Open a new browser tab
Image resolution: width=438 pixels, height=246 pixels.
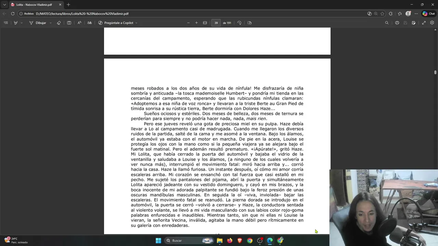click(68, 5)
